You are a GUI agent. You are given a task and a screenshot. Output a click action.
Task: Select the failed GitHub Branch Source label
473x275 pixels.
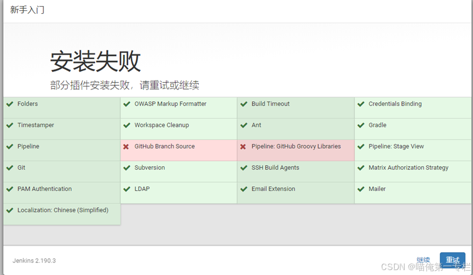164,147
